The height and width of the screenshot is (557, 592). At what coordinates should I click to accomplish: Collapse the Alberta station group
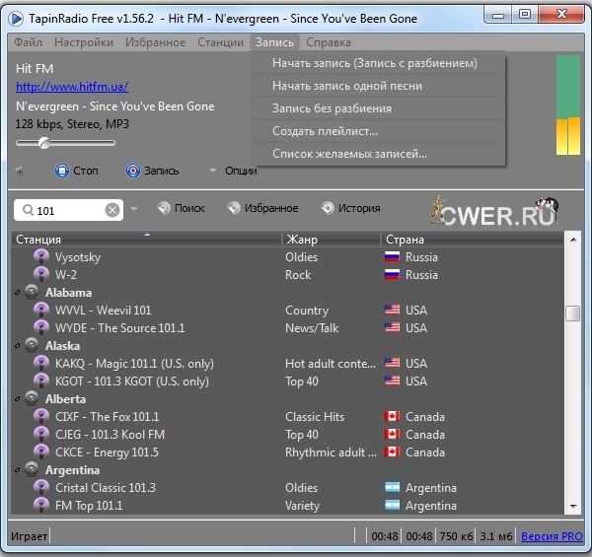18,399
